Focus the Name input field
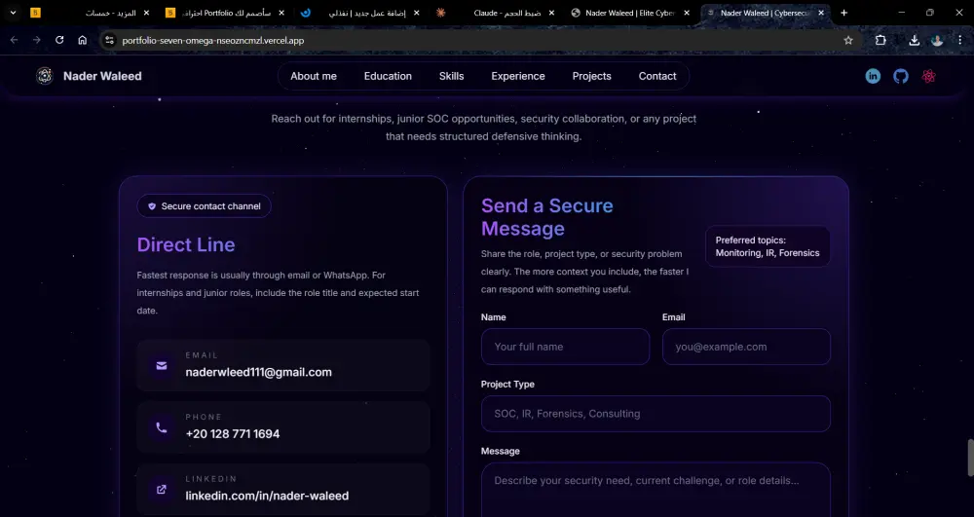This screenshot has width=974, height=517. [565, 347]
